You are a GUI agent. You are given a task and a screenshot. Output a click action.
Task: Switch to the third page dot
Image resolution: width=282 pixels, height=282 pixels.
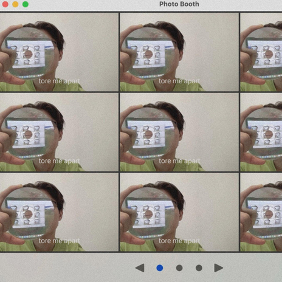(199, 268)
